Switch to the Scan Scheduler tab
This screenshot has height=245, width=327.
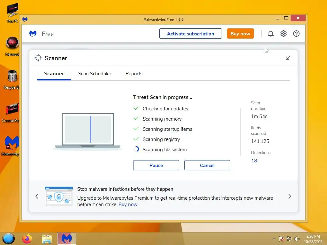click(95, 74)
